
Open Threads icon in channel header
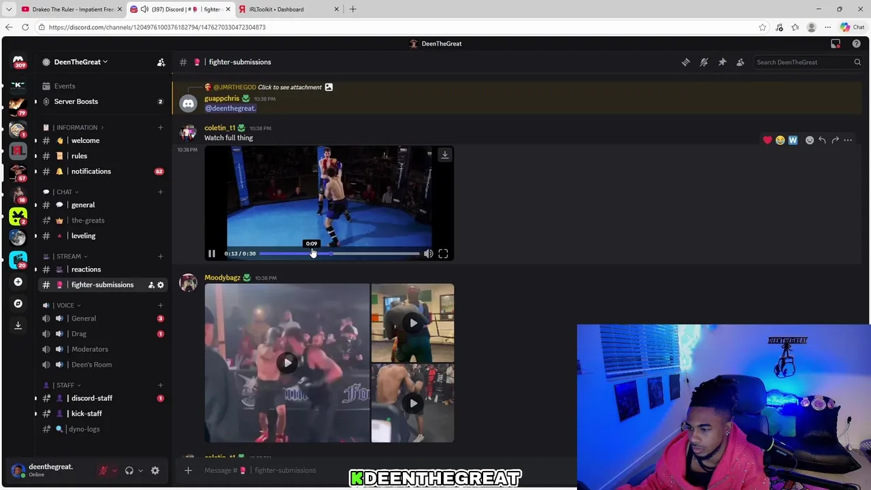click(x=686, y=62)
